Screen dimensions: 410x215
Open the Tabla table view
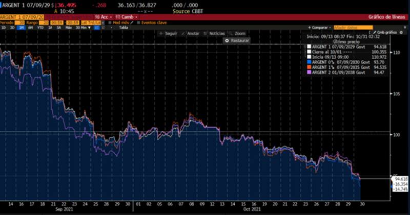click(123, 28)
